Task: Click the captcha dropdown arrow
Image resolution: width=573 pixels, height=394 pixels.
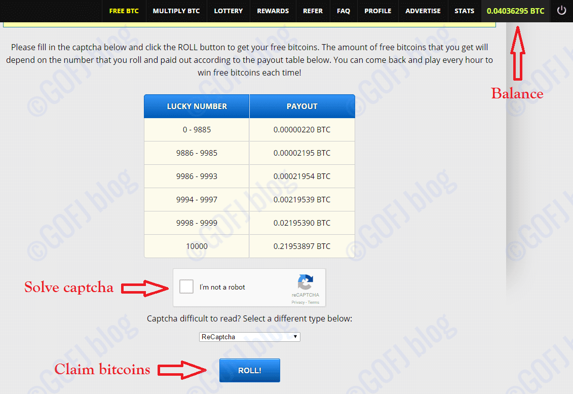Action: coord(295,337)
